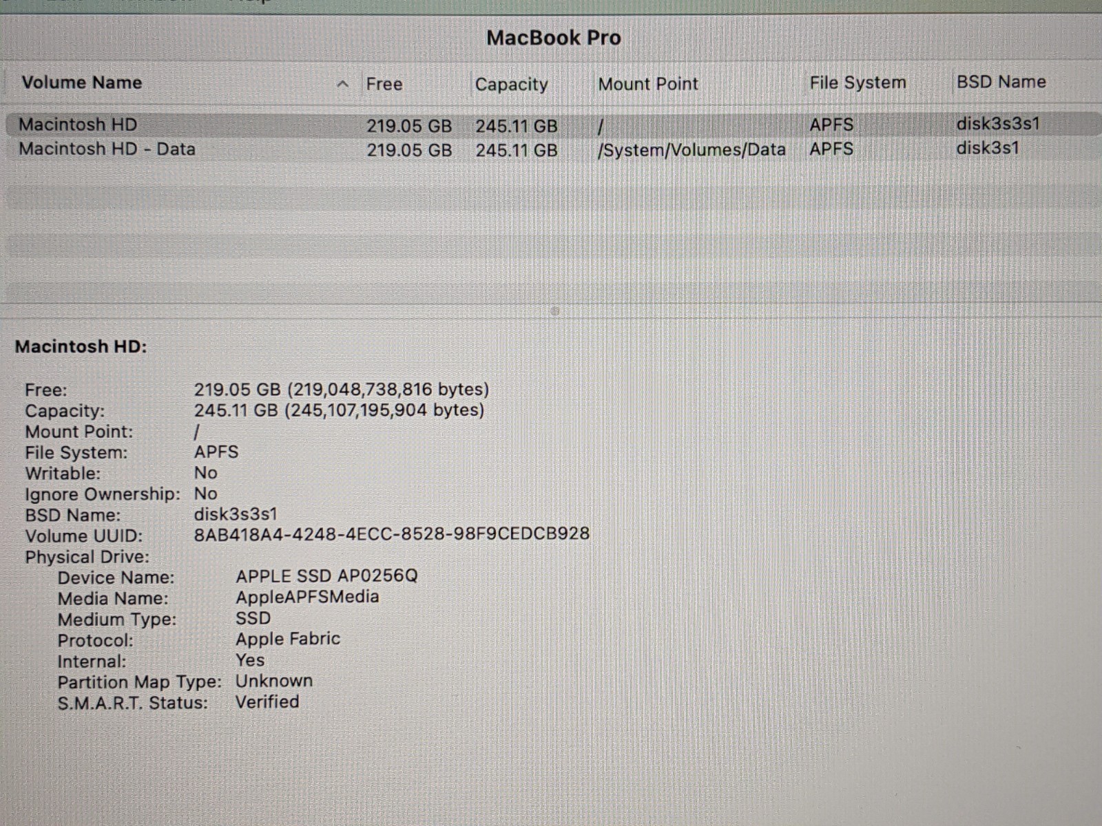Viewport: 1102px width, 826px height.
Task: Click the disk3s1 BSD name cell
Action: click(x=987, y=148)
